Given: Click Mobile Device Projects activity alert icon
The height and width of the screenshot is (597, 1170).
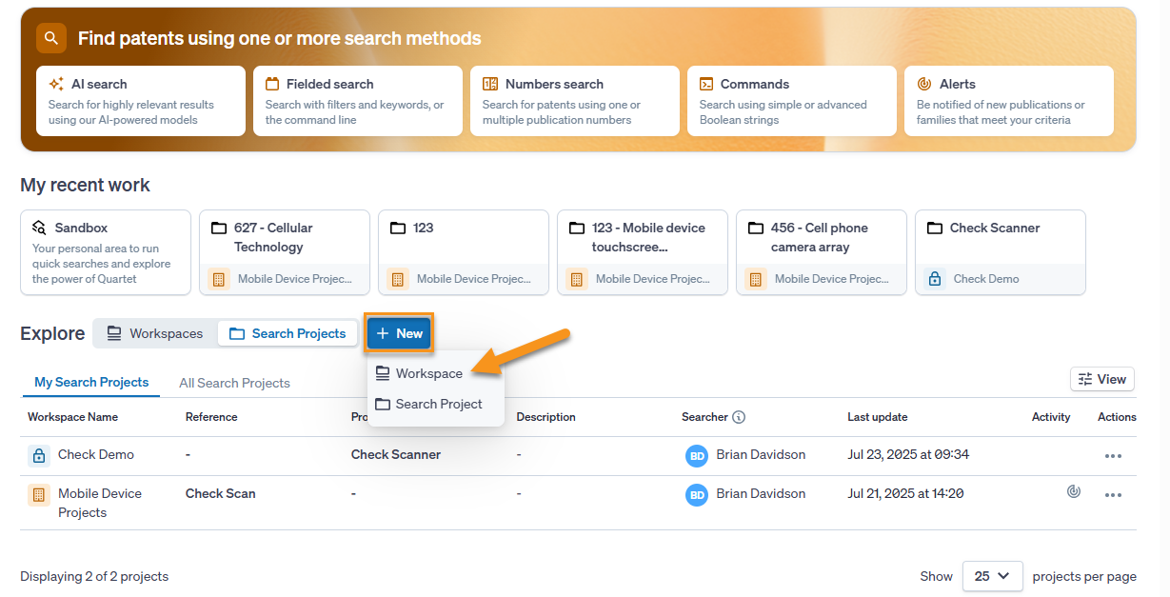Looking at the screenshot, I should click(x=1074, y=492).
